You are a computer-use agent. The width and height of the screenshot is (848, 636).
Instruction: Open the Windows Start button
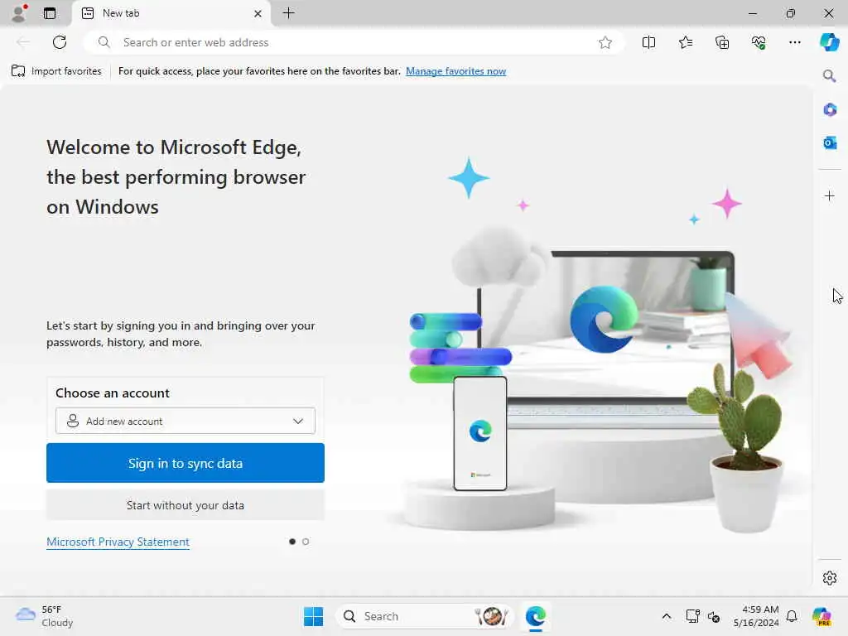pyautogui.click(x=313, y=616)
